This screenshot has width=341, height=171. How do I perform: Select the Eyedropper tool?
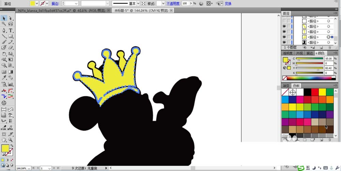pyautogui.click(x=4, y=78)
